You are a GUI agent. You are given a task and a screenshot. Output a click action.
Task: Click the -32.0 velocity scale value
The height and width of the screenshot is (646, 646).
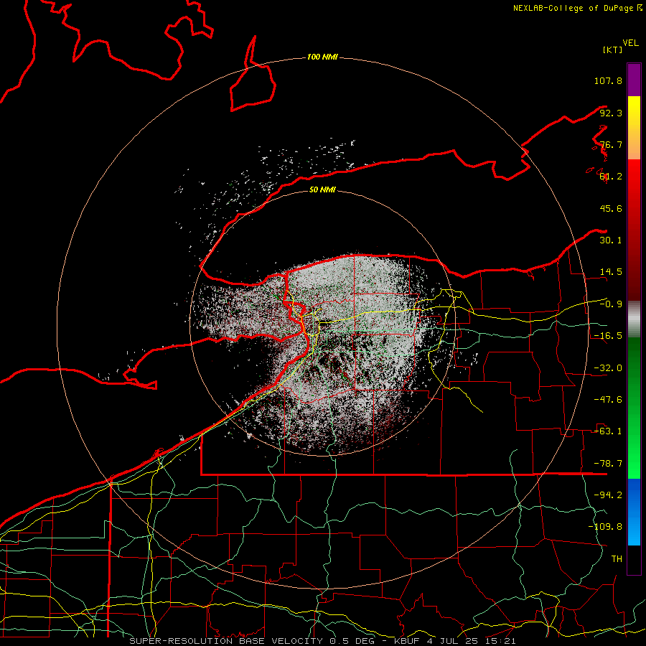click(x=608, y=368)
